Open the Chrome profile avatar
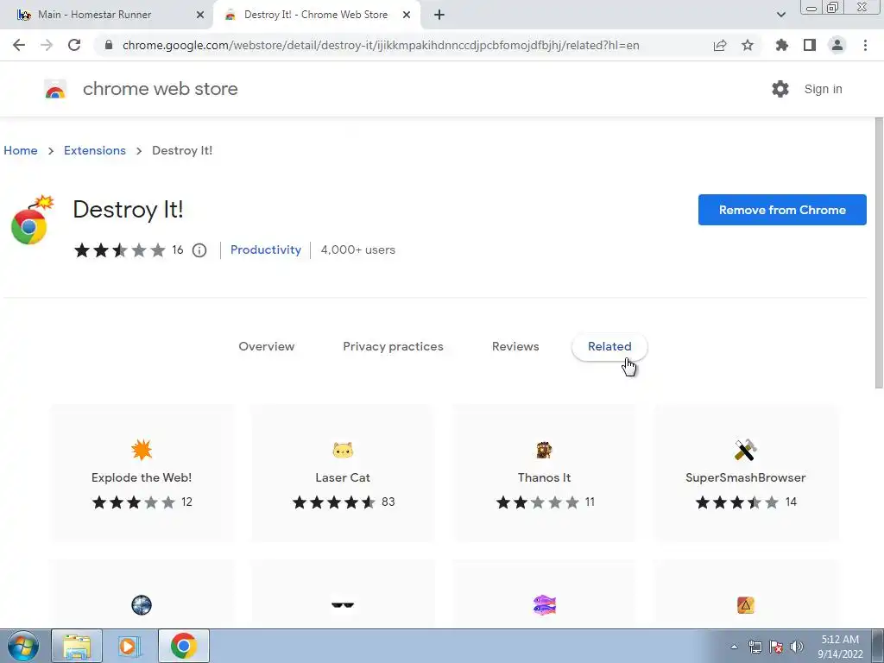The image size is (884, 663). [837, 45]
